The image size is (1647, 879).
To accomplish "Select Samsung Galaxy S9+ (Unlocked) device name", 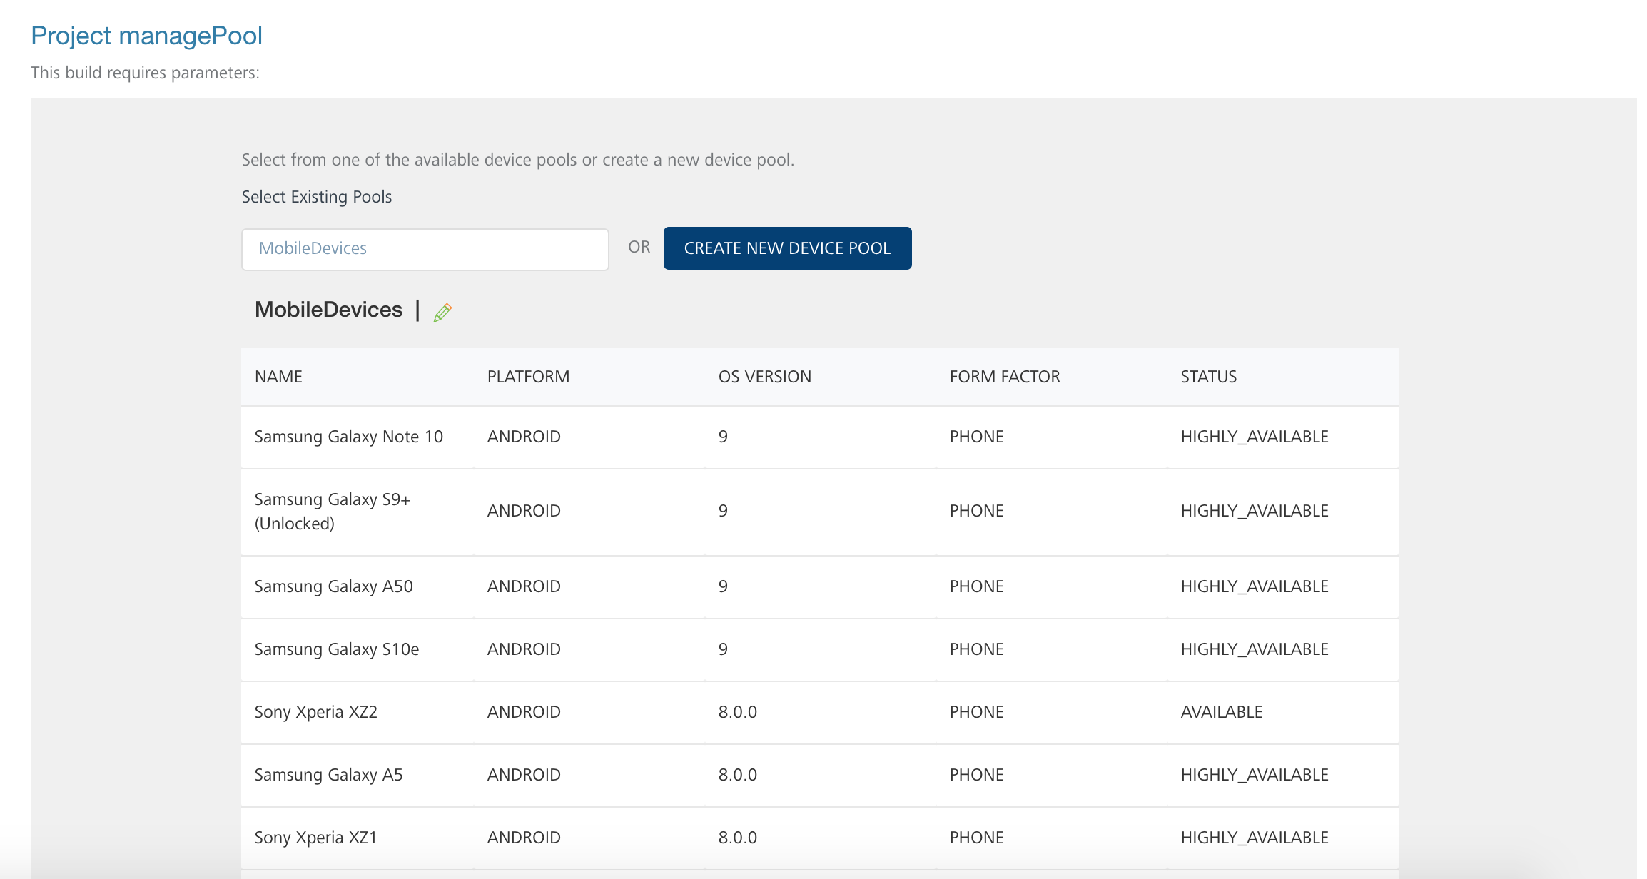I will click(x=333, y=511).
